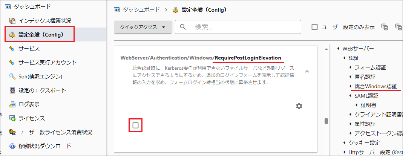Click the Solr search engine magnifier icon
This screenshot has width=403, height=156.
(x=12, y=76)
